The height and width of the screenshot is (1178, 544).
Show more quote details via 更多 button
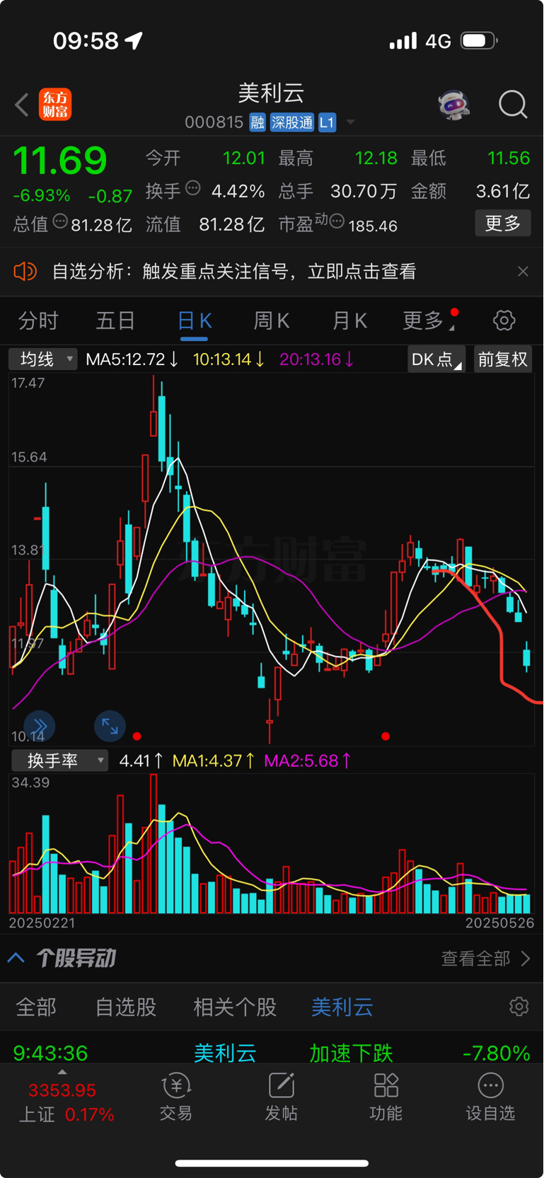click(x=503, y=224)
